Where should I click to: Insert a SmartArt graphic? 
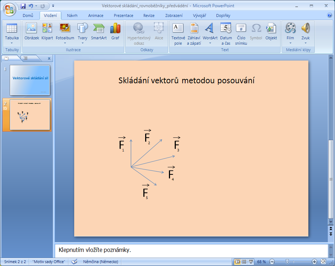point(99,32)
